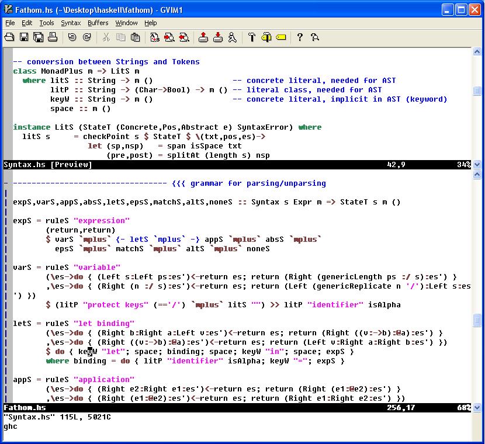Open context-sensitive help with question mark icon
The image size is (485, 444).
tap(299, 37)
